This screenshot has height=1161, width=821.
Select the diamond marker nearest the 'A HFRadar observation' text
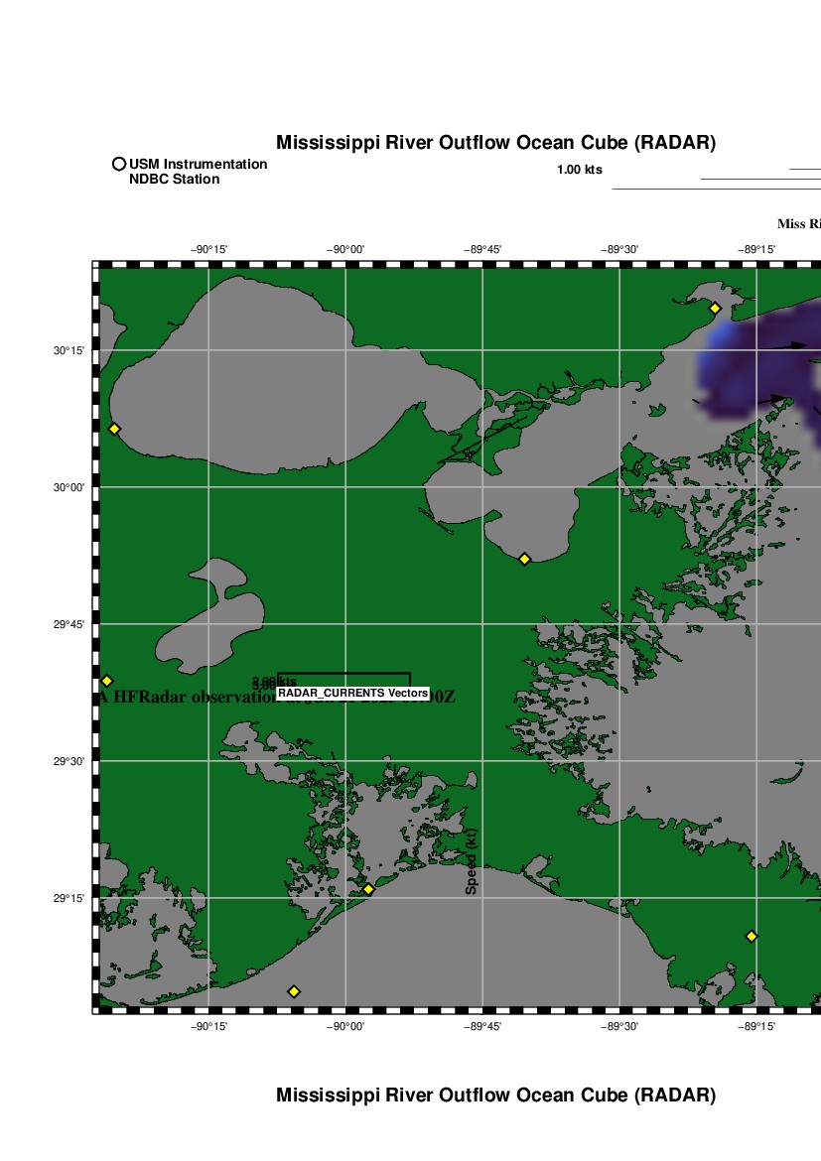[107, 681]
